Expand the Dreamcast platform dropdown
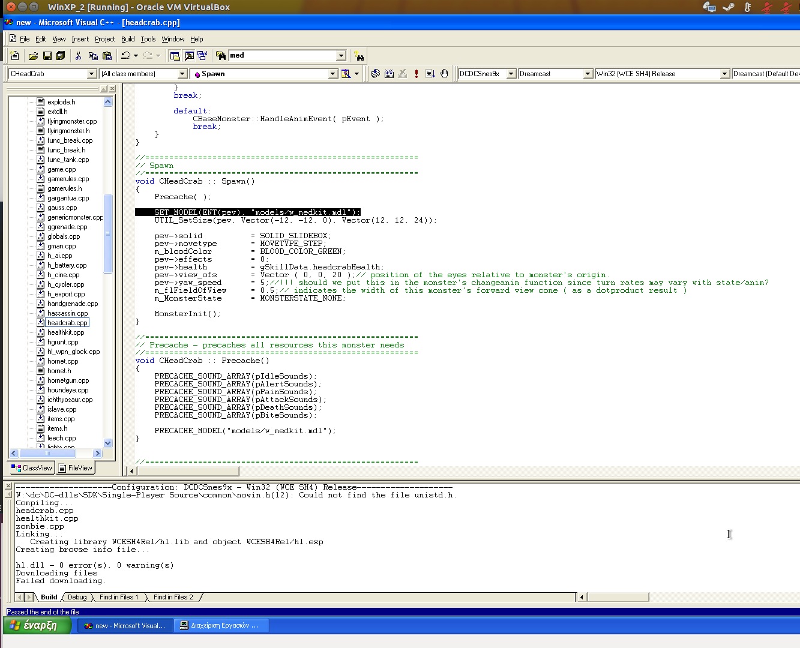This screenshot has width=800, height=648. (x=588, y=74)
